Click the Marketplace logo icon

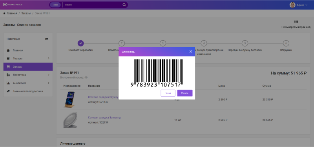coord(5,5)
